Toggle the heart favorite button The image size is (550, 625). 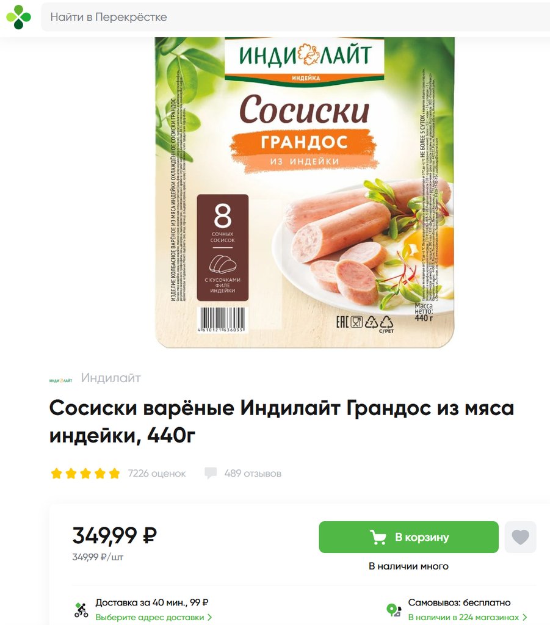(x=520, y=537)
